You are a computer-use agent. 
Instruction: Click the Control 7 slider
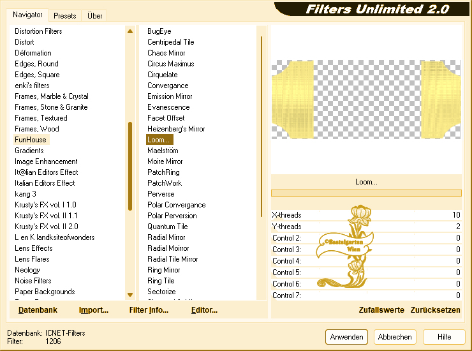pyautogui.click(x=366, y=295)
